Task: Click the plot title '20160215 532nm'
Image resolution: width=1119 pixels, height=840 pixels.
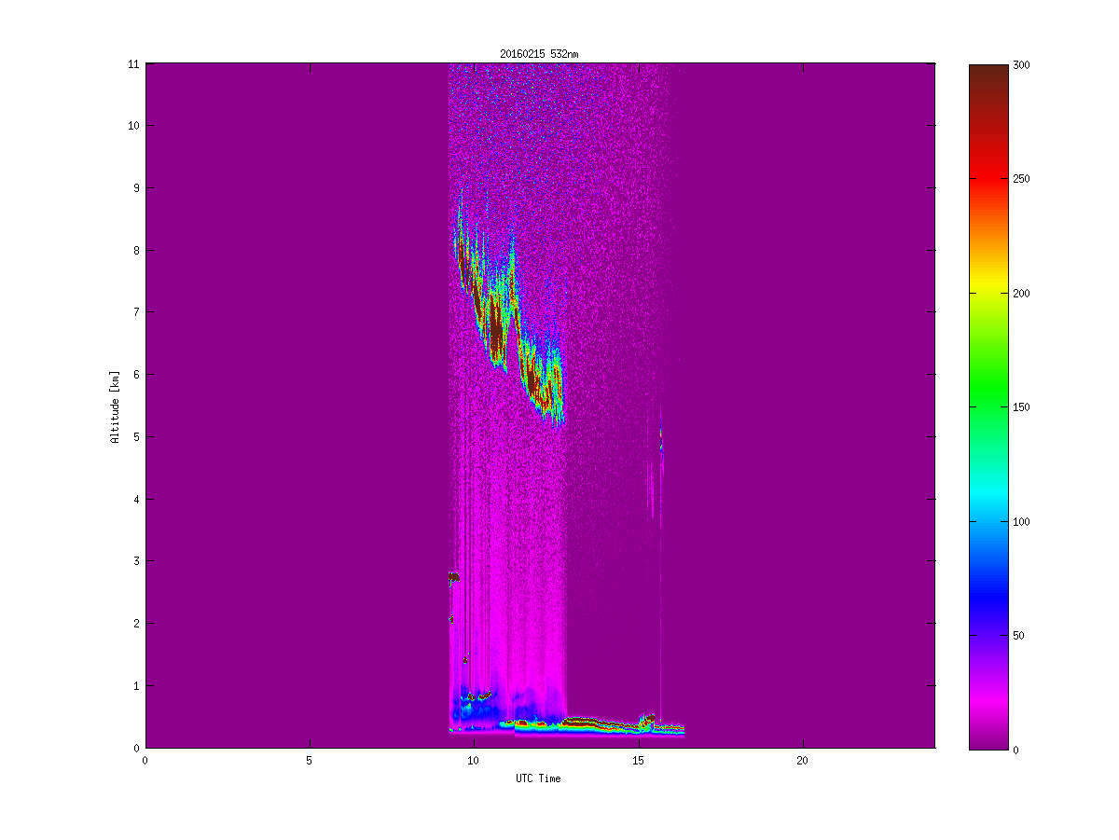Action: click(539, 54)
